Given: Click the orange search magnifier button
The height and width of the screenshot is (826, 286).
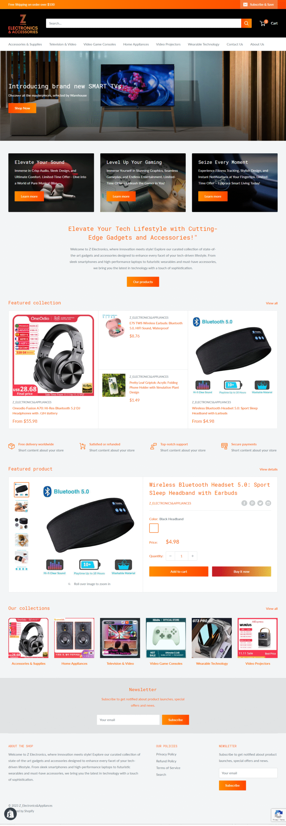Looking at the screenshot, I should [246, 23].
